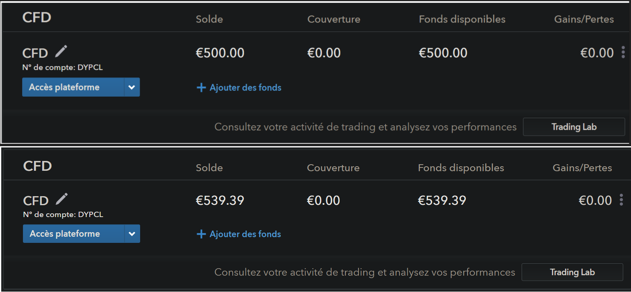Open the three-dot menu for the €500.00 account
Viewport: 631px width, 292px height.
[x=623, y=52]
